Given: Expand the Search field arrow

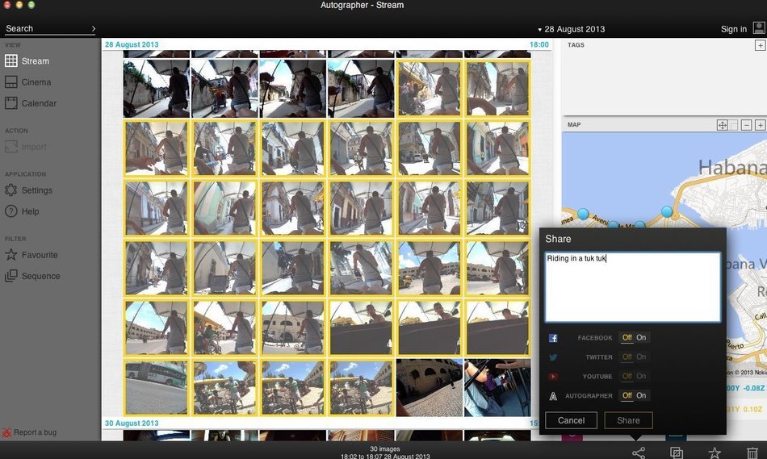Looking at the screenshot, I should coord(93,29).
